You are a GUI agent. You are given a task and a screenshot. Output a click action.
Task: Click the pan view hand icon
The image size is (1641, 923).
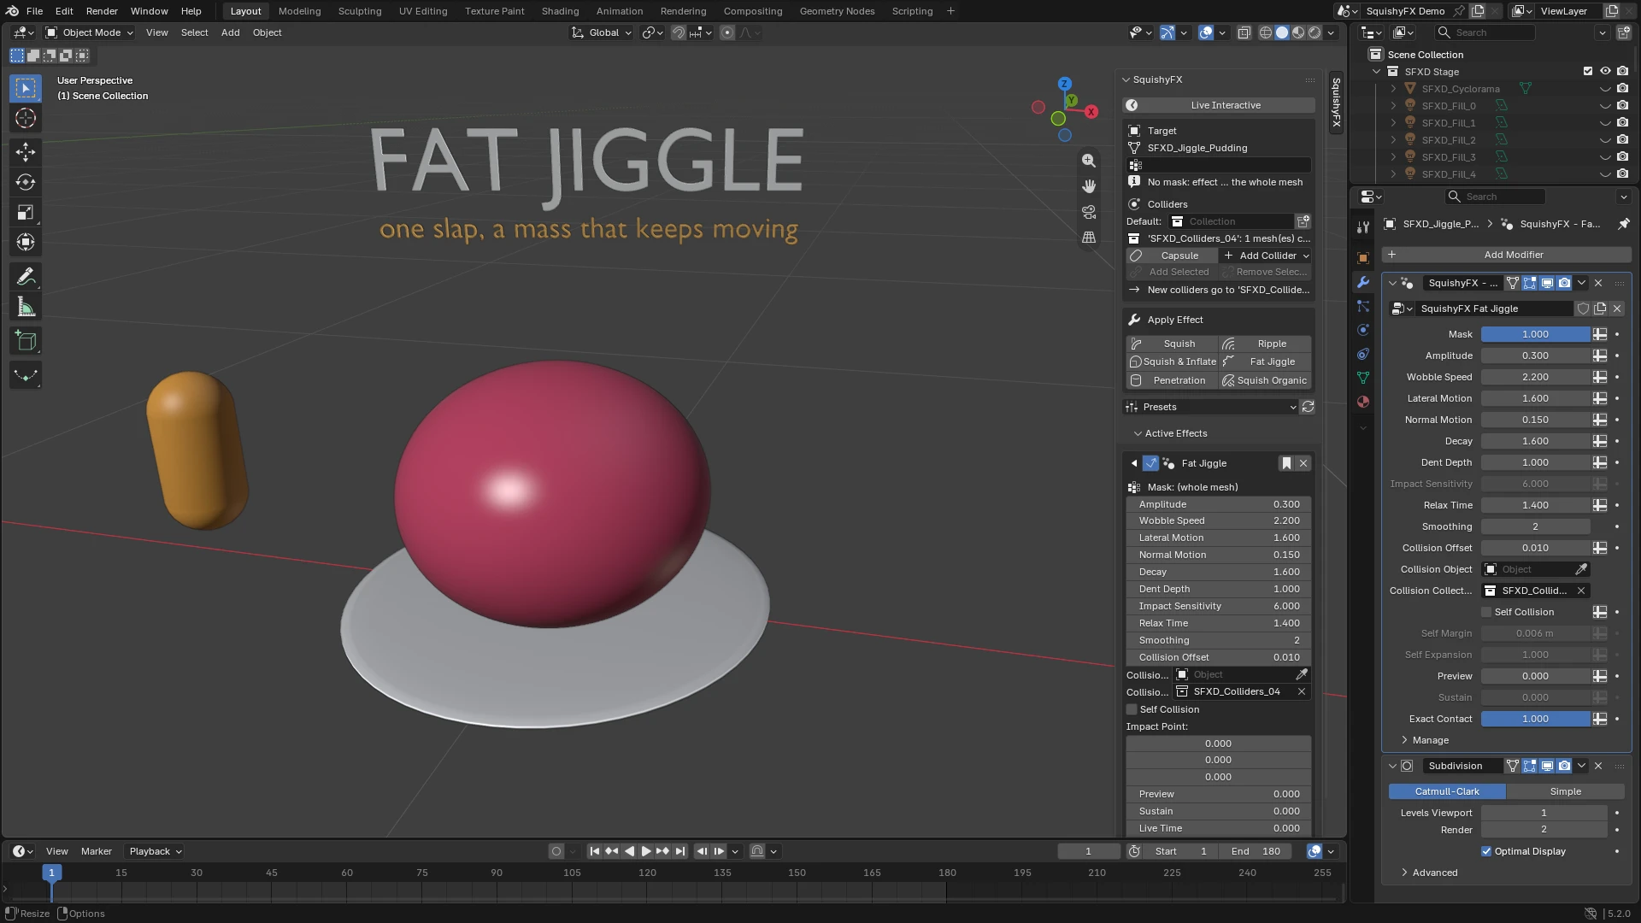1088,186
